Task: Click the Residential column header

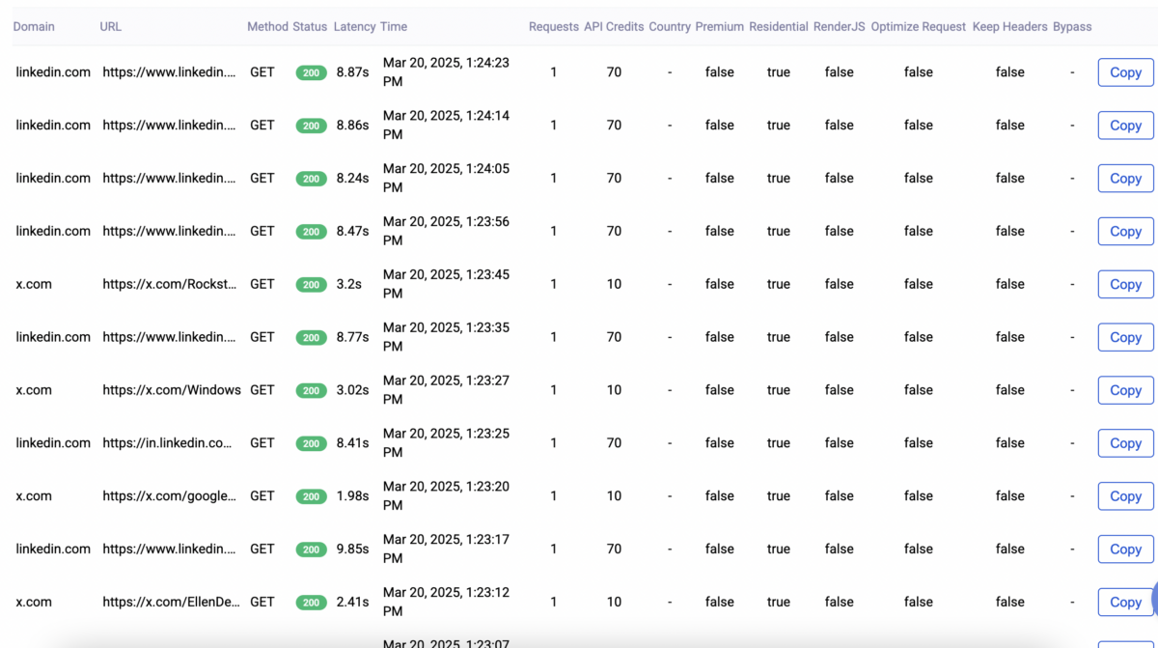Action: click(x=779, y=27)
